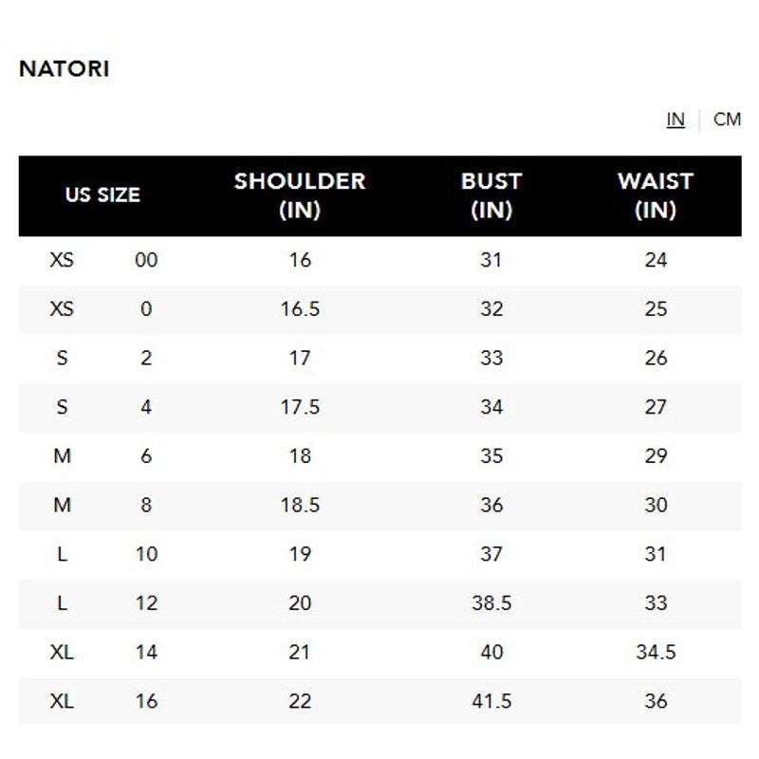Select the S size 2 row
759x759 pixels.
pyautogui.click(x=380, y=359)
